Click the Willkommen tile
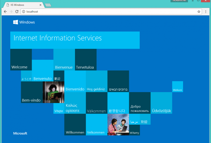The height and width of the screenshot is (143, 211). (75, 125)
